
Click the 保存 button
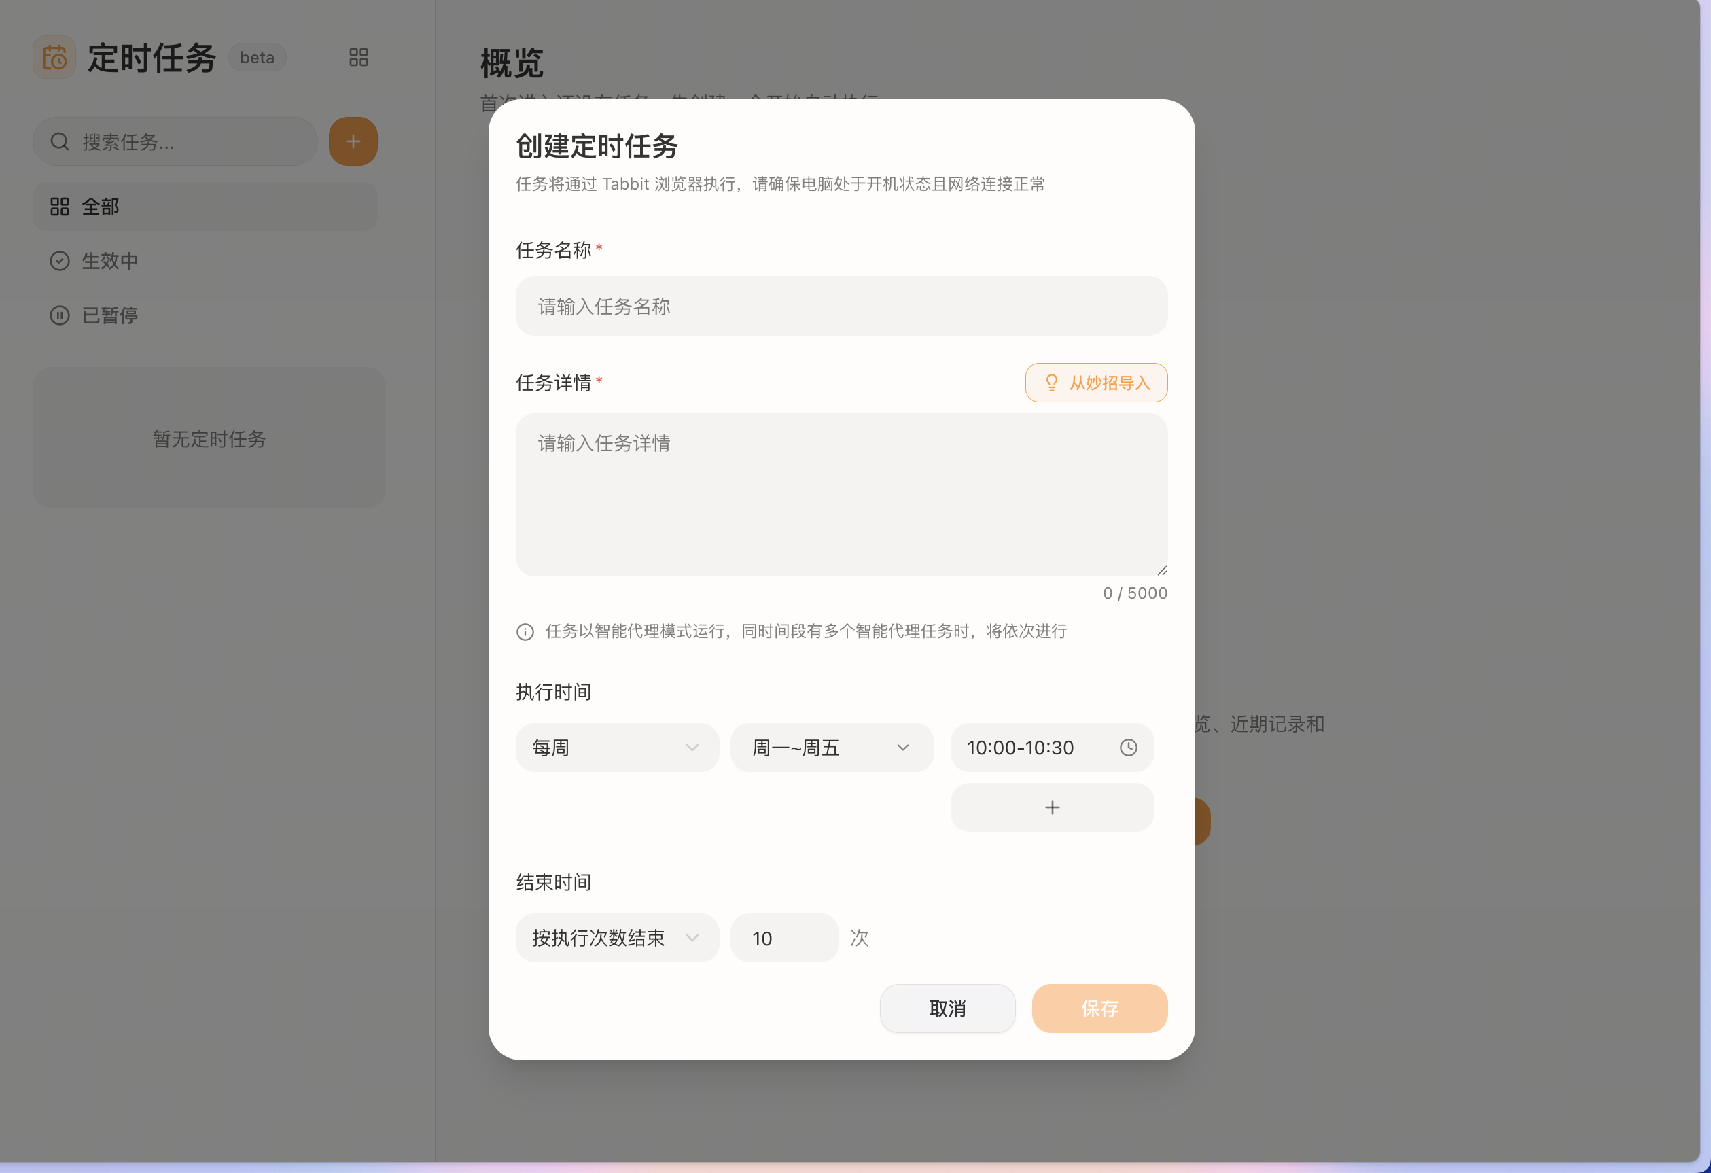click(1099, 1009)
